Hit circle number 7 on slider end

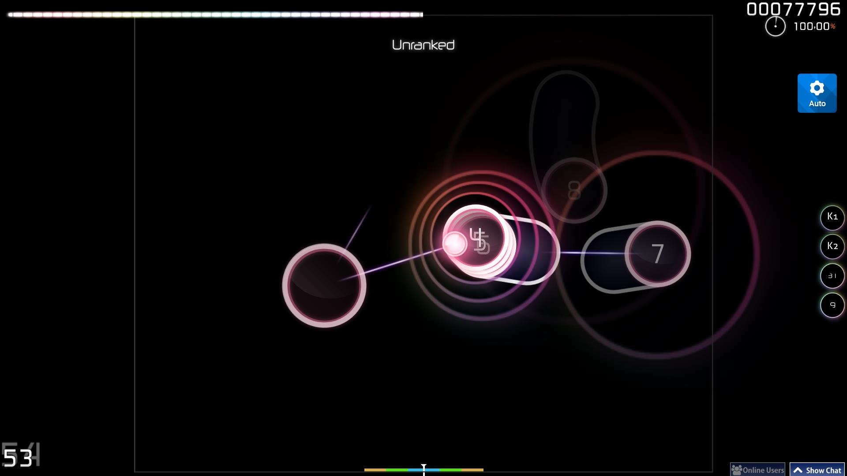click(x=657, y=254)
